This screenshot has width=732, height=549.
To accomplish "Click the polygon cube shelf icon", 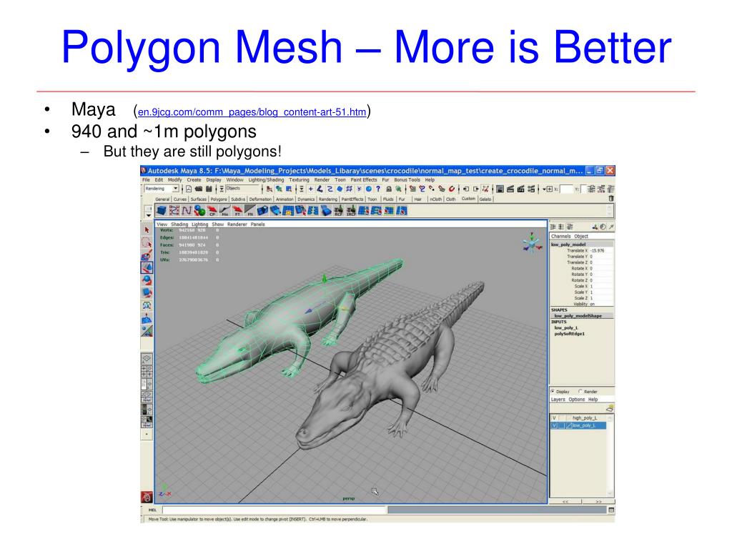I will pyautogui.click(x=162, y=211).
